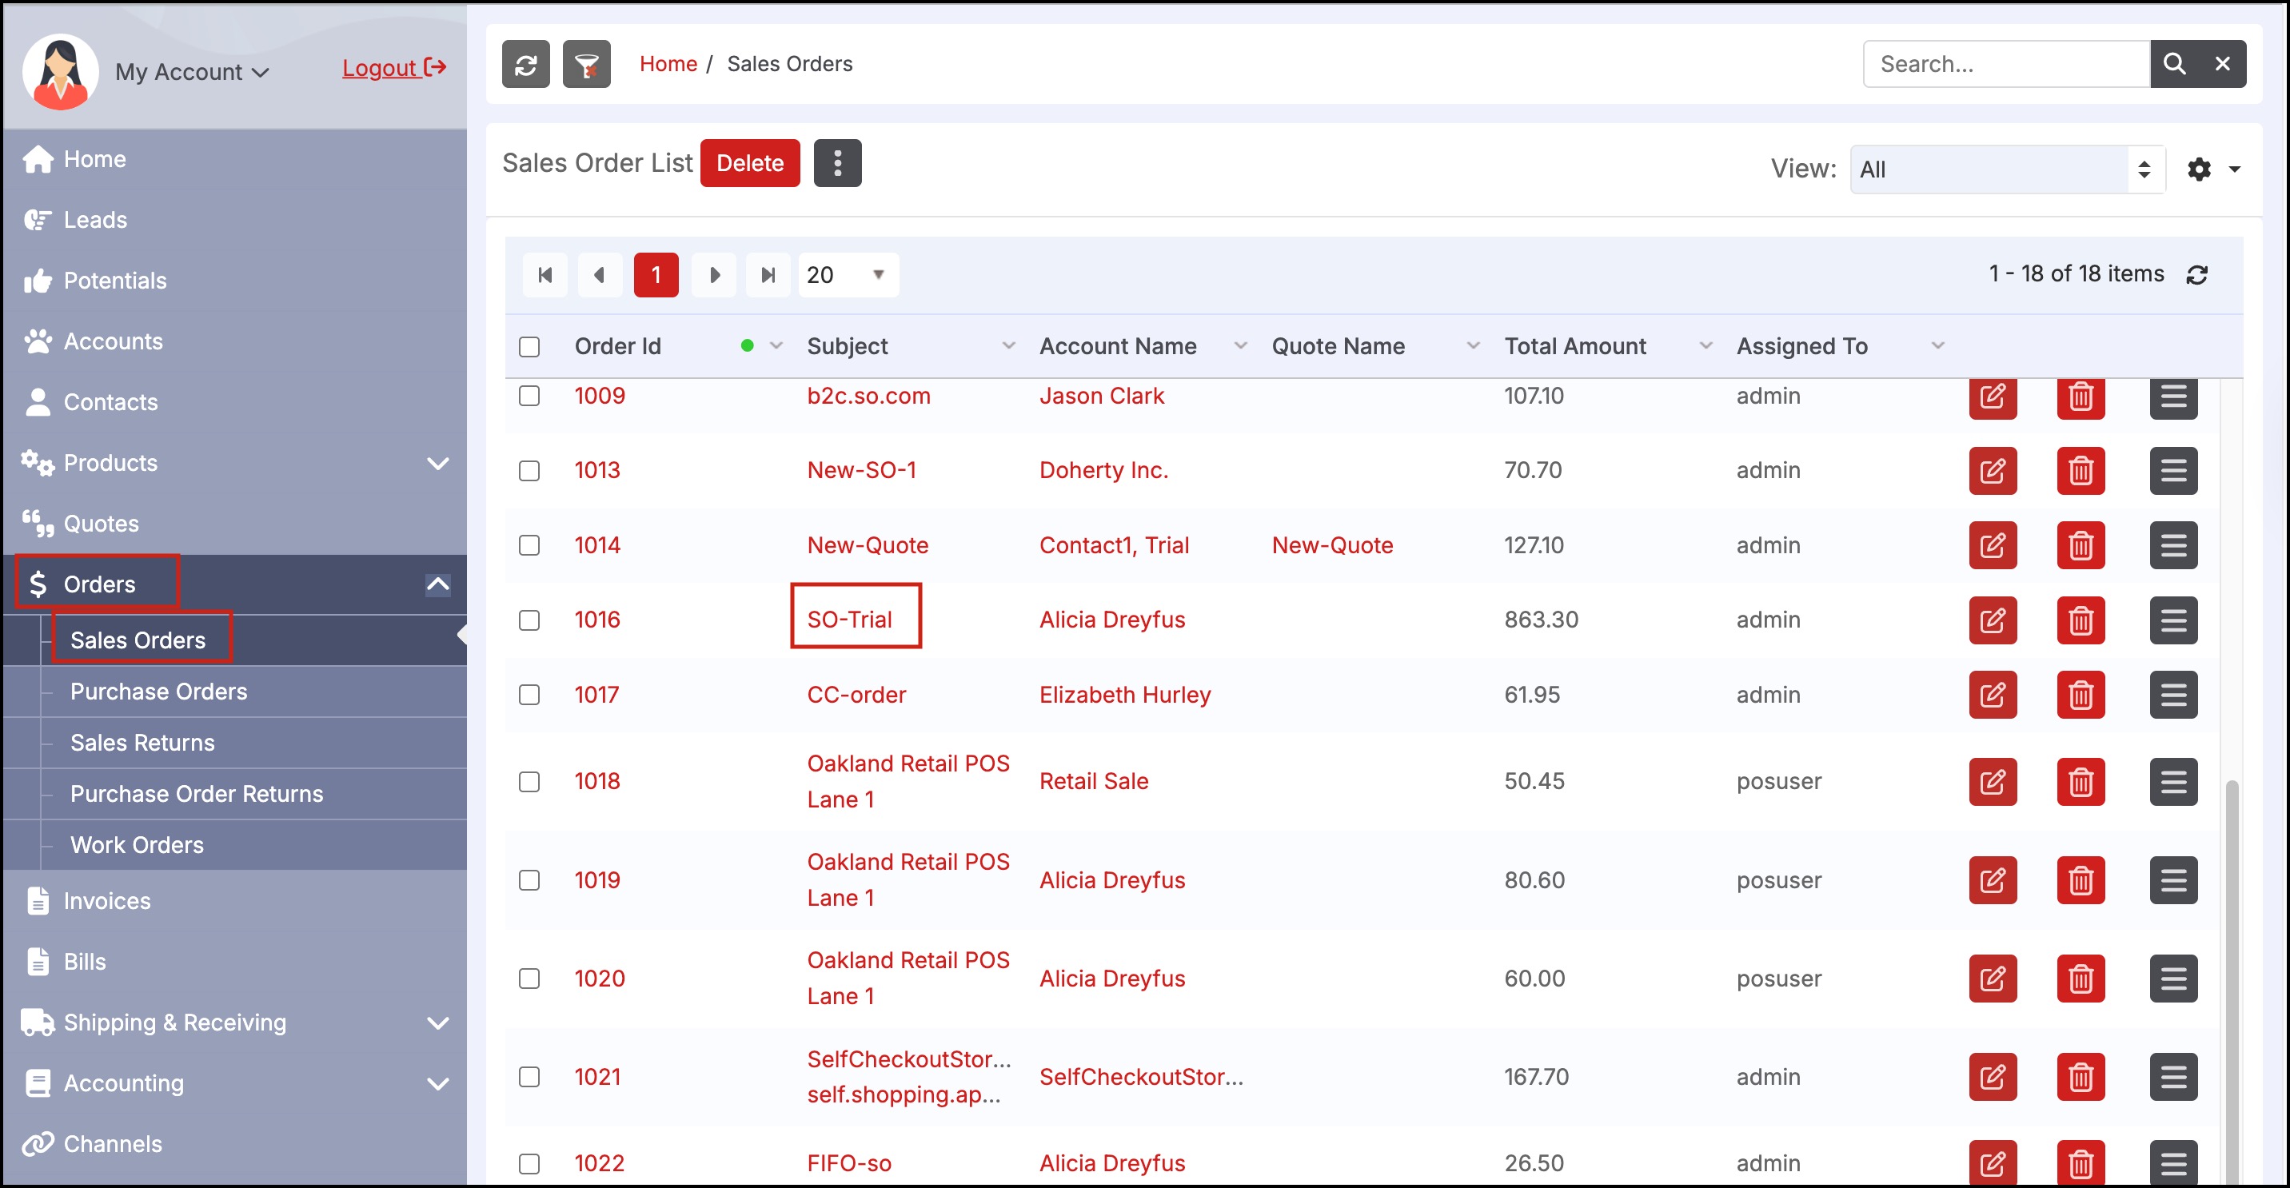Open row menu for order 1014
The height and width of the screenshot is (1188, 2290).
point(2173,545)
